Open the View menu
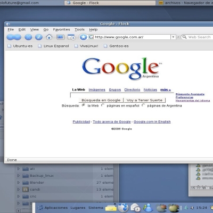Image resolution: width=213 pixels, height=213 pixels. click(x=35, y=29)
